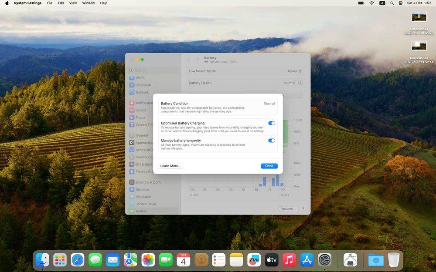This screenshot has height=272, width=436.
Task: Click Battery Health info icon
Action: point(300,83)
